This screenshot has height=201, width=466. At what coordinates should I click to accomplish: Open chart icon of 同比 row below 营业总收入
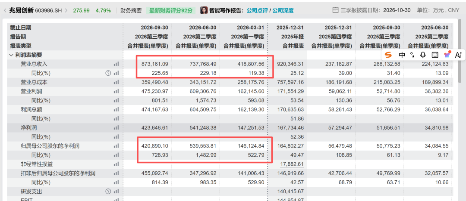116,73
